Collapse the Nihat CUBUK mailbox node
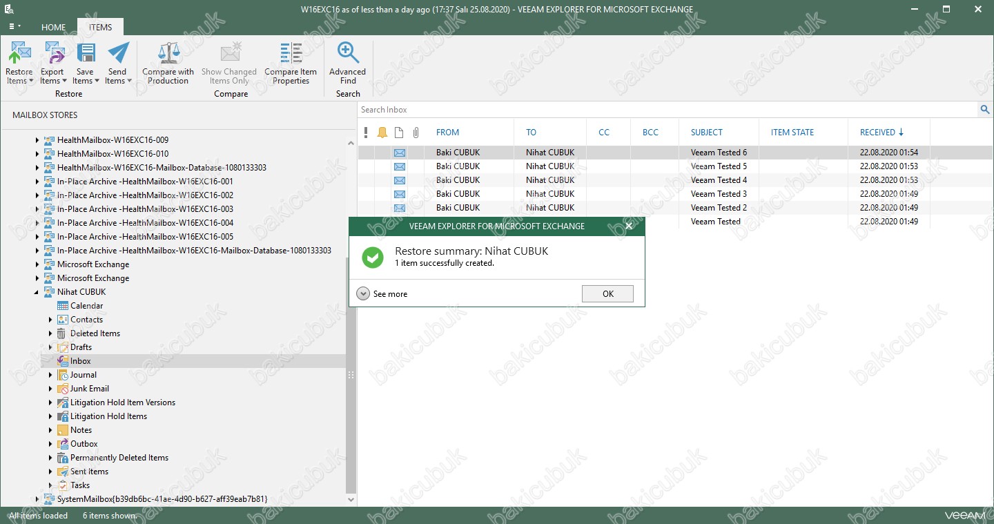Screen dimensions: 994x524 click(37, 292)
